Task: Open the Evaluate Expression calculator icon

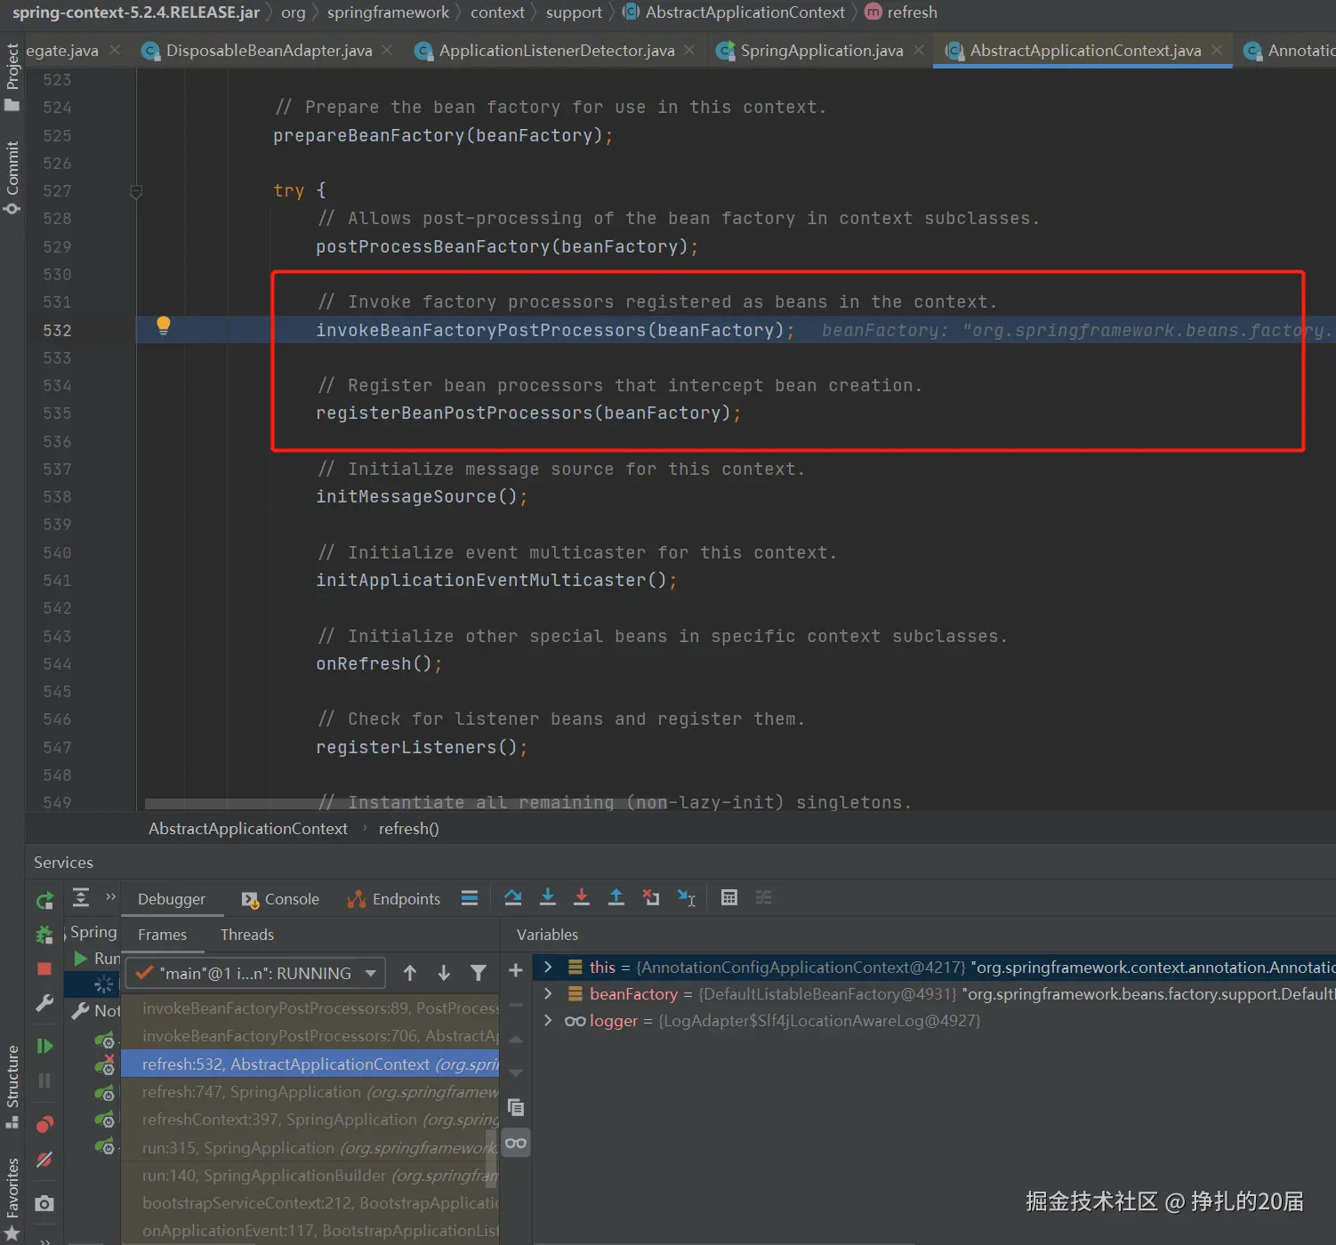Action: coord(729,897)
